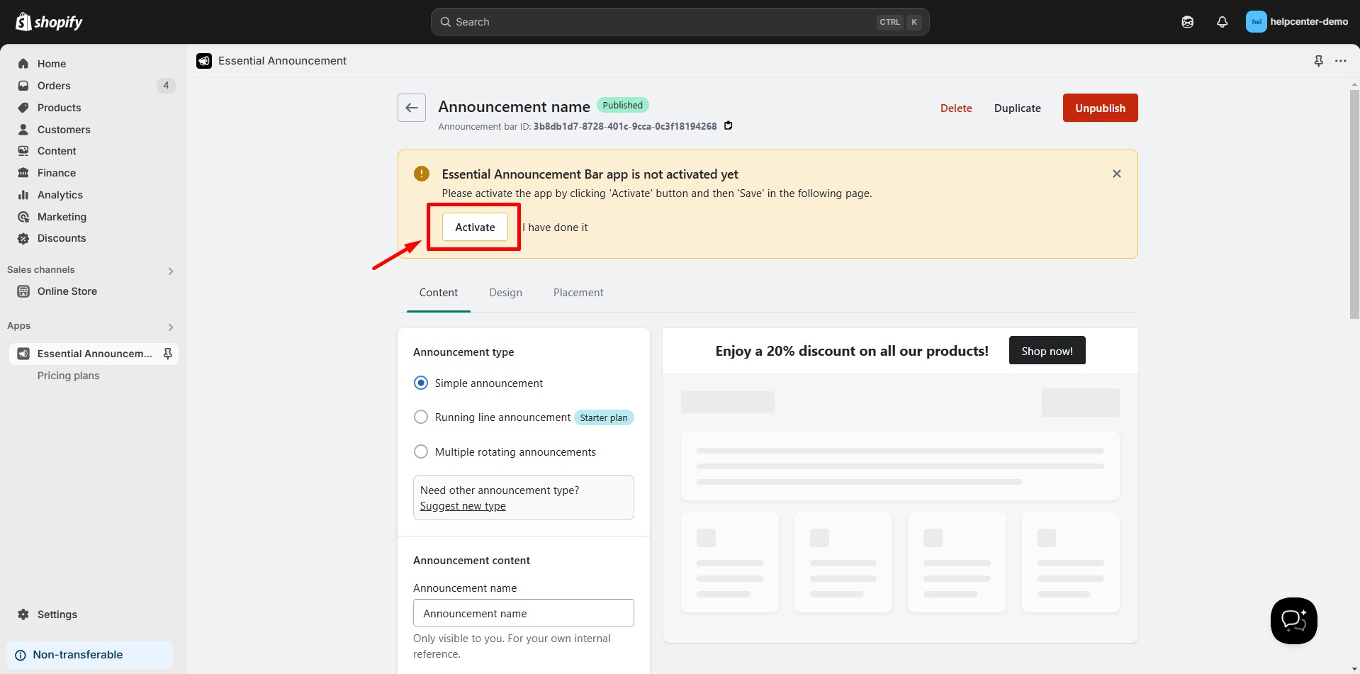Open the Sidekick assistant icon in top bar
Viewport: 1360px width, 674px height.
1187,22
